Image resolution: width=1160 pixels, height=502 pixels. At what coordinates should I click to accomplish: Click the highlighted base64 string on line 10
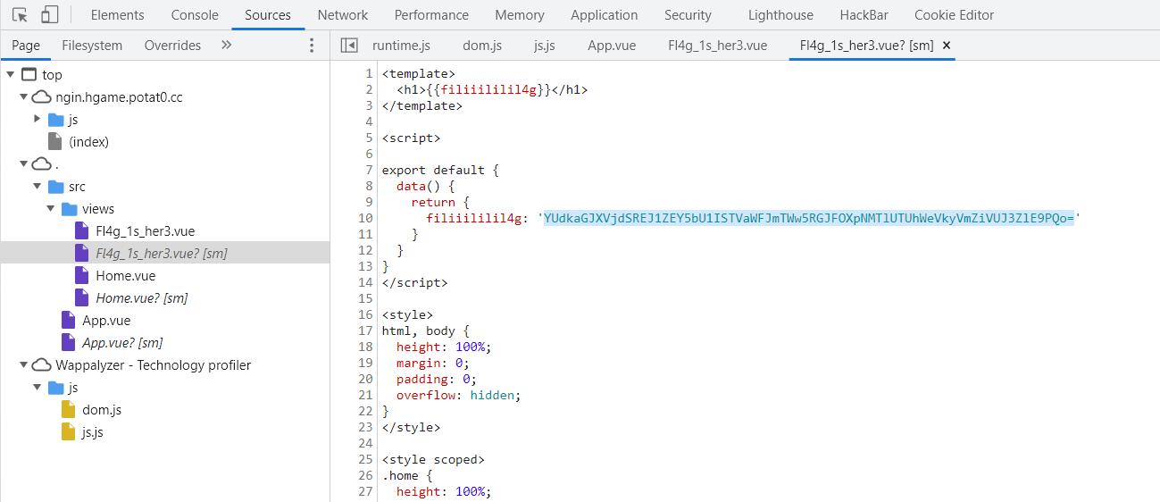(808, 218)
